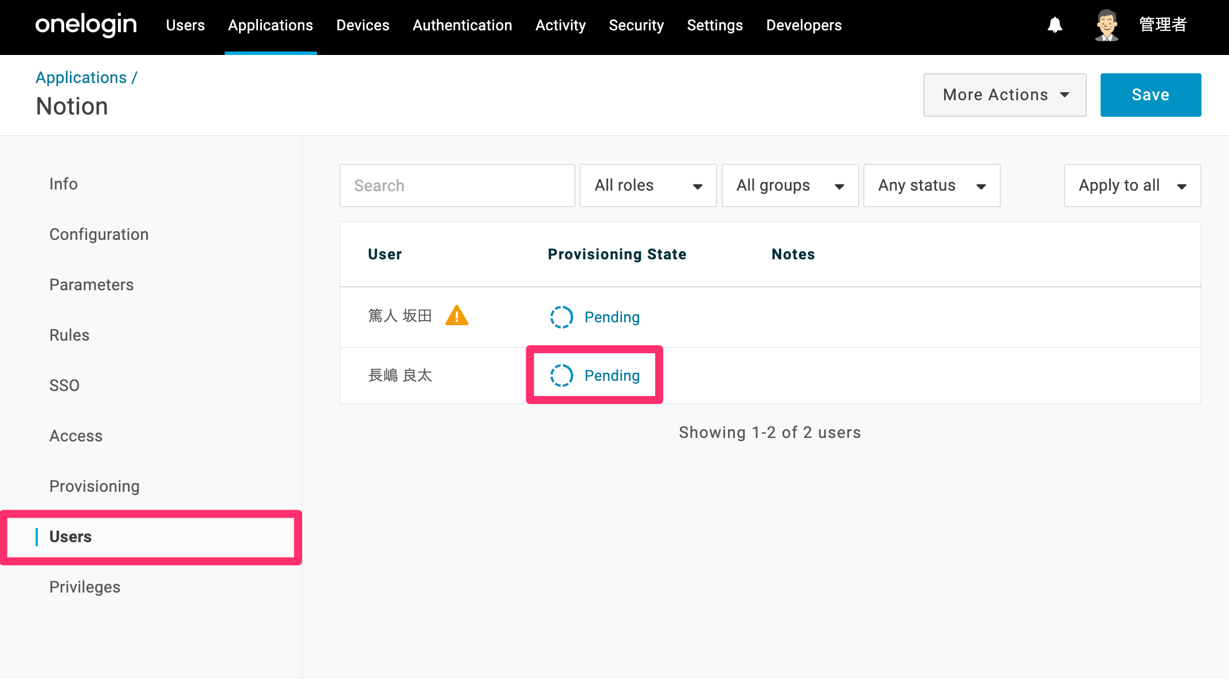Open the Devices menu in top navigation

(x=363, y=25)
